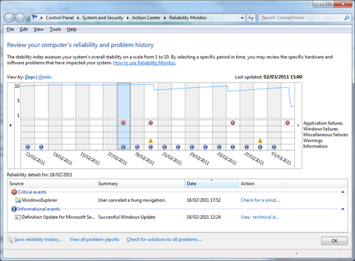Select information icon for 01/03/2011
The height and width of the screenshot is (261, 355).
(x=274, y=147)
